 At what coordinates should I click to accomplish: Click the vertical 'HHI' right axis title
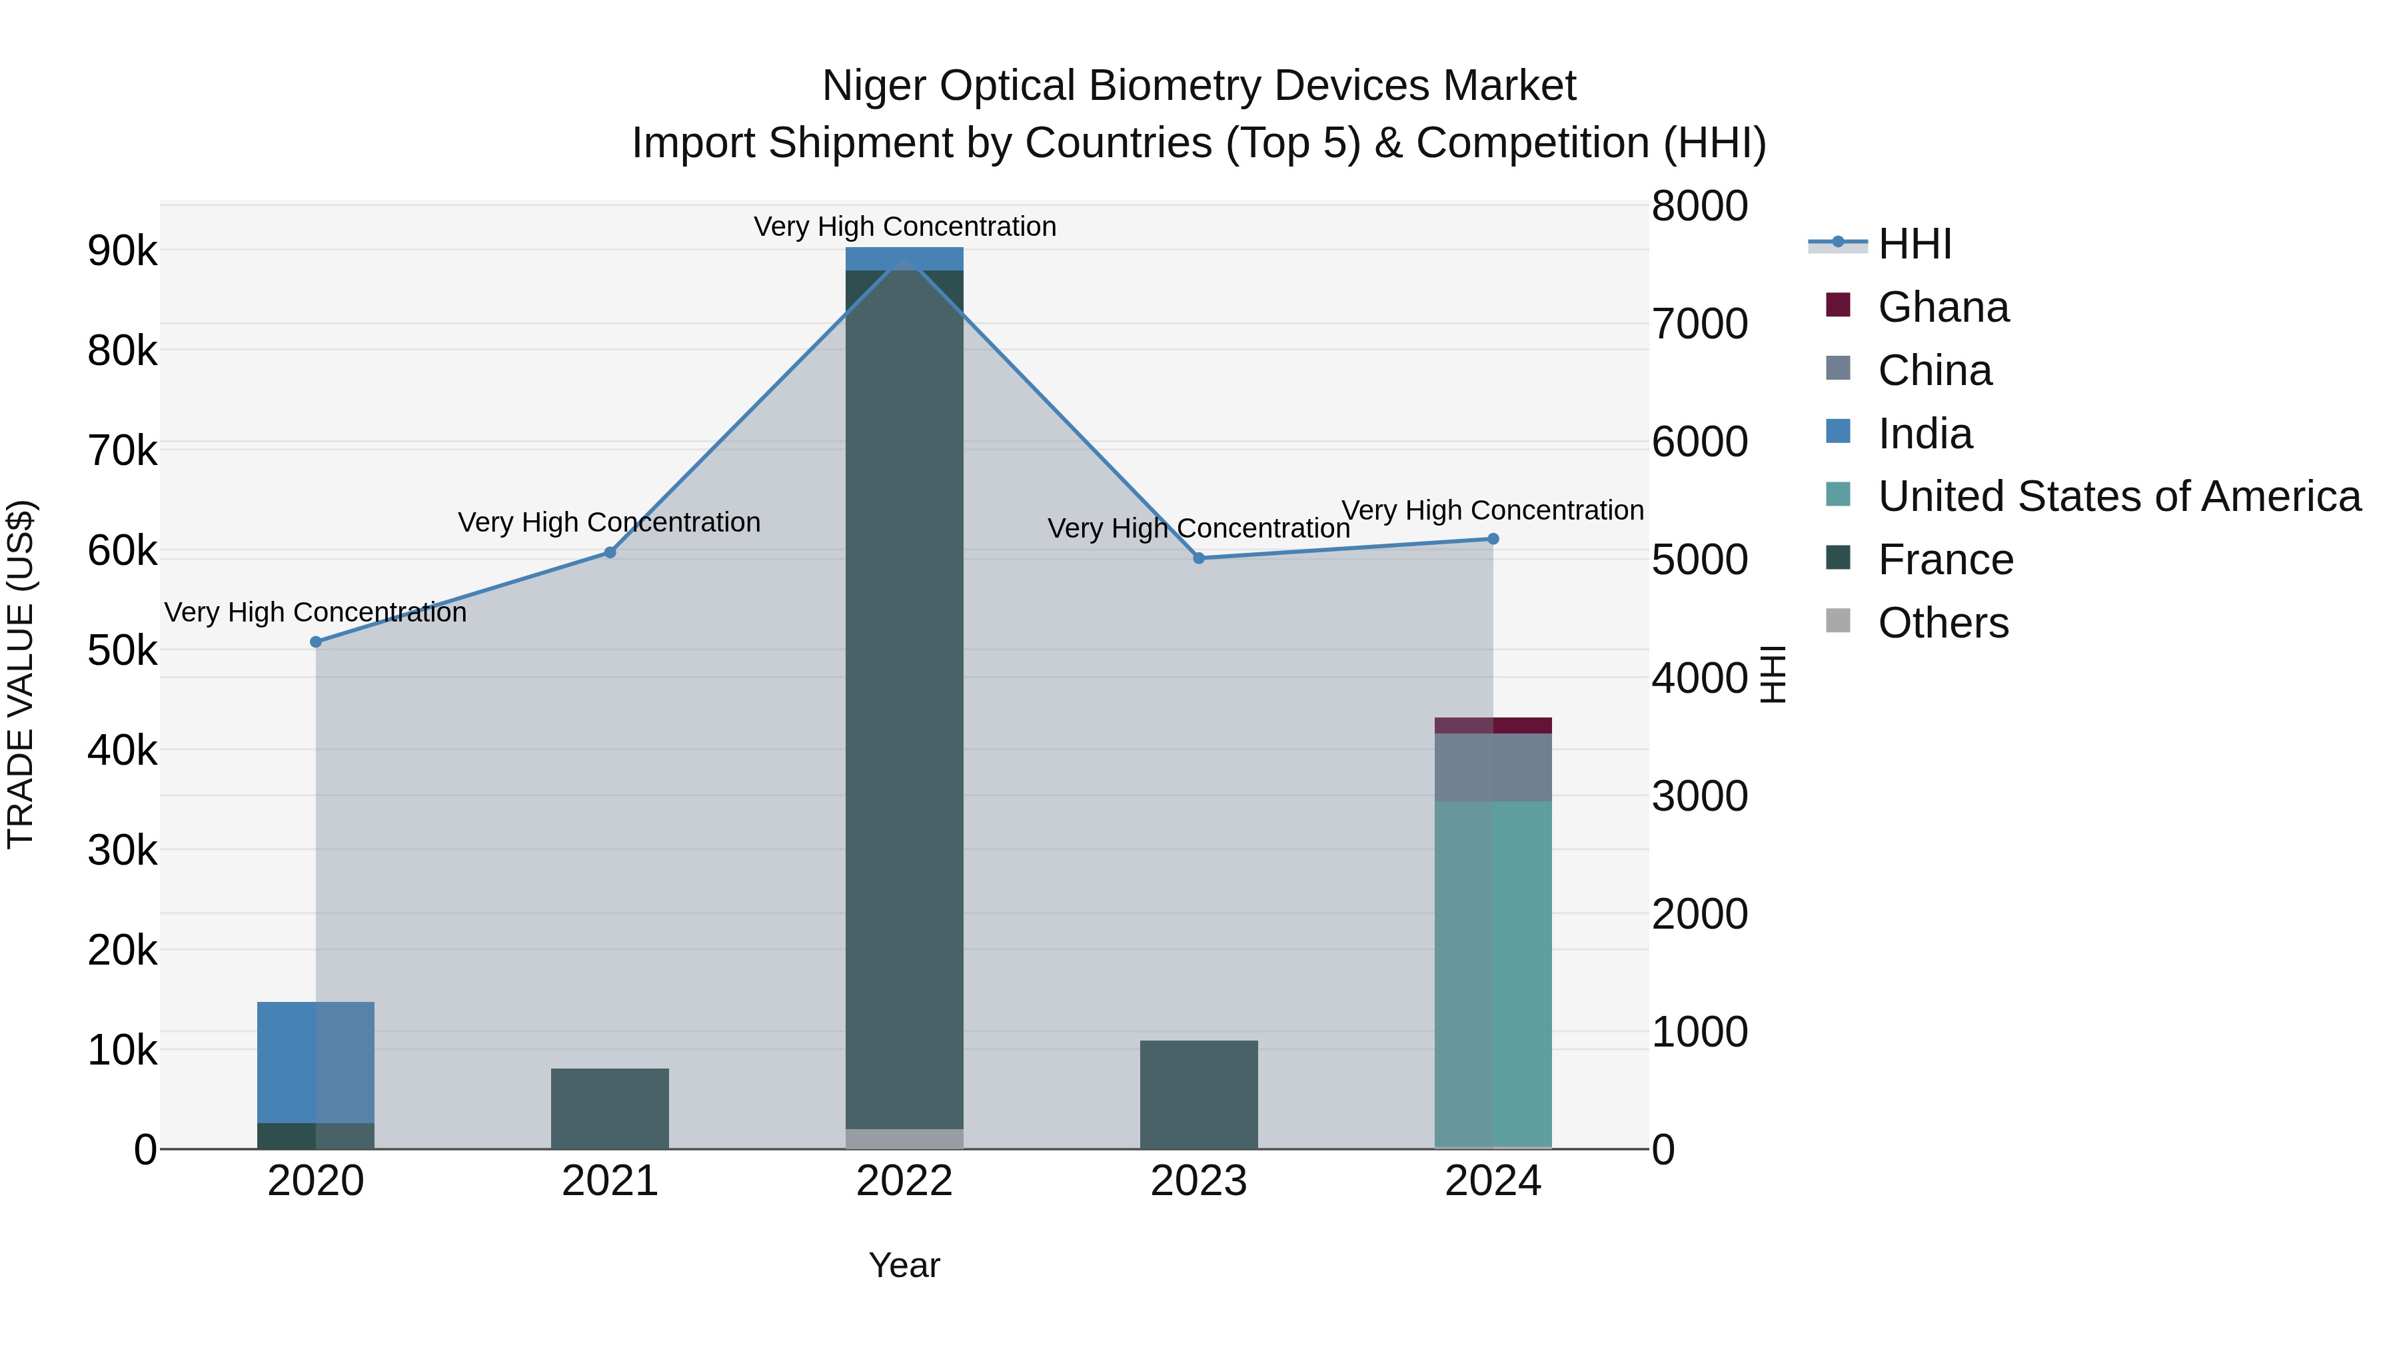click(x=1772, y=674)
